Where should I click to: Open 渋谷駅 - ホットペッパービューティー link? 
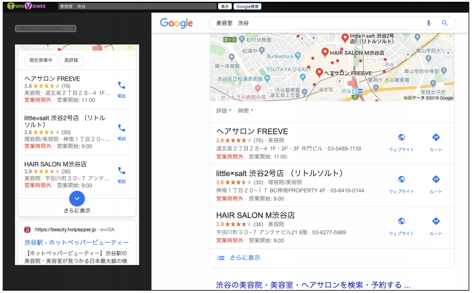76,243
